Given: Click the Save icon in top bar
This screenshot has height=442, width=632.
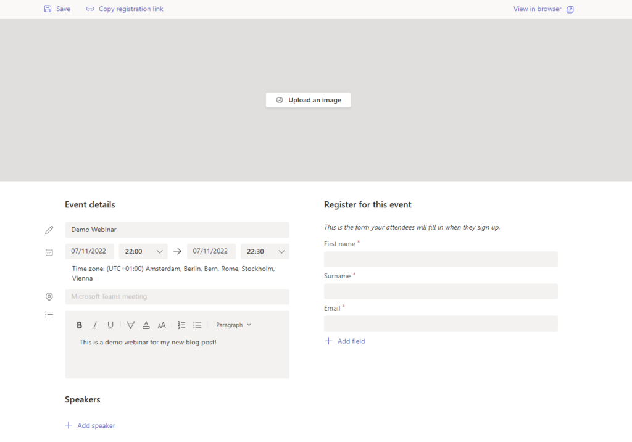Looking at the screenshot, I should [x=48, y=9].
